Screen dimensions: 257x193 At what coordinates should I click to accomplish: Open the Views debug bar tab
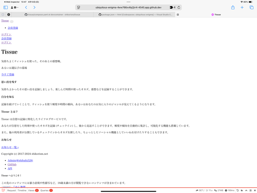[33, 190]
